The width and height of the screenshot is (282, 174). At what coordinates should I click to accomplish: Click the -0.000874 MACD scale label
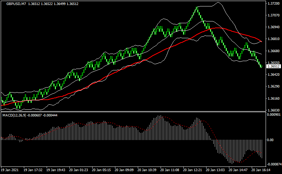(x=274, y=164)
